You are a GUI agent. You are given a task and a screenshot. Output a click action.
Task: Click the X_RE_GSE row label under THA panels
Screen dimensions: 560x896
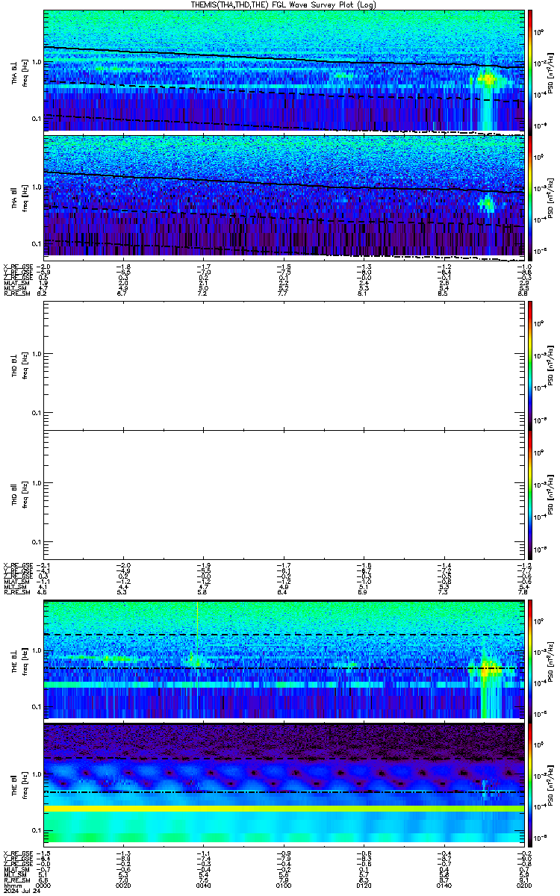(x=16, y=267)
